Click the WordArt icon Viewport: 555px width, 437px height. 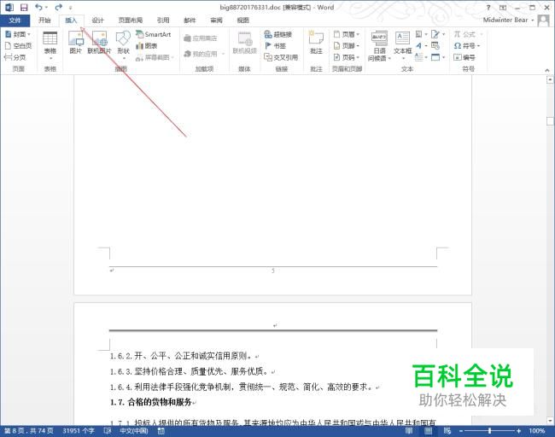(x=421, y=45)
